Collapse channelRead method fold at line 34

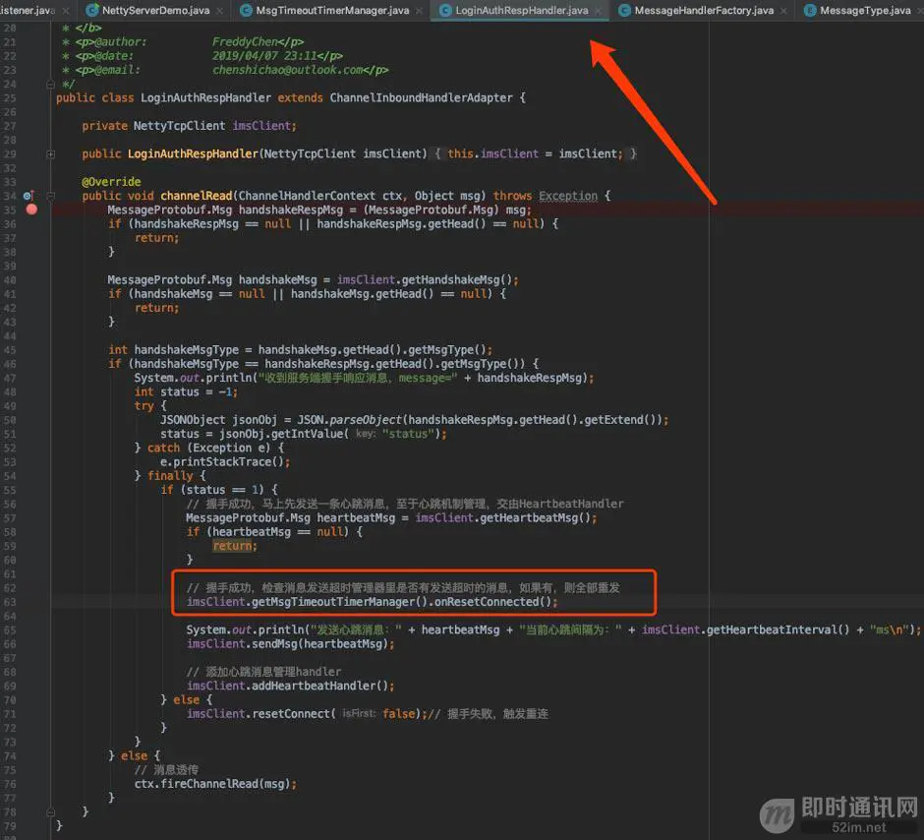pos(51,196)
